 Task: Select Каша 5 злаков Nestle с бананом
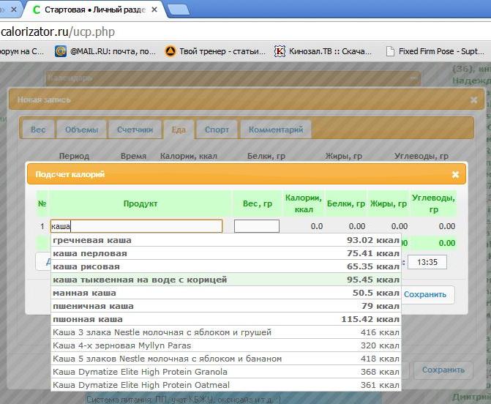pos(226,359)
